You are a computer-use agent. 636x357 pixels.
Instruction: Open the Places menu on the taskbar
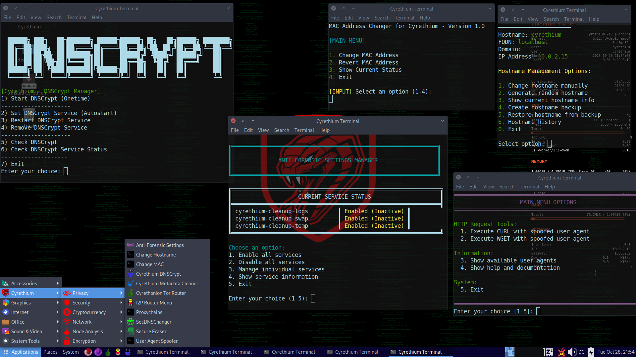tap(50, 352)
